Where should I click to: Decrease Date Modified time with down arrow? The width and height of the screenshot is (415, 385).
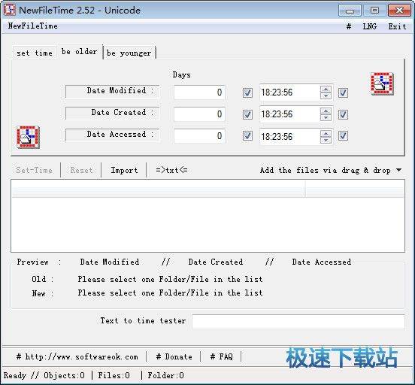pos(326,95)
